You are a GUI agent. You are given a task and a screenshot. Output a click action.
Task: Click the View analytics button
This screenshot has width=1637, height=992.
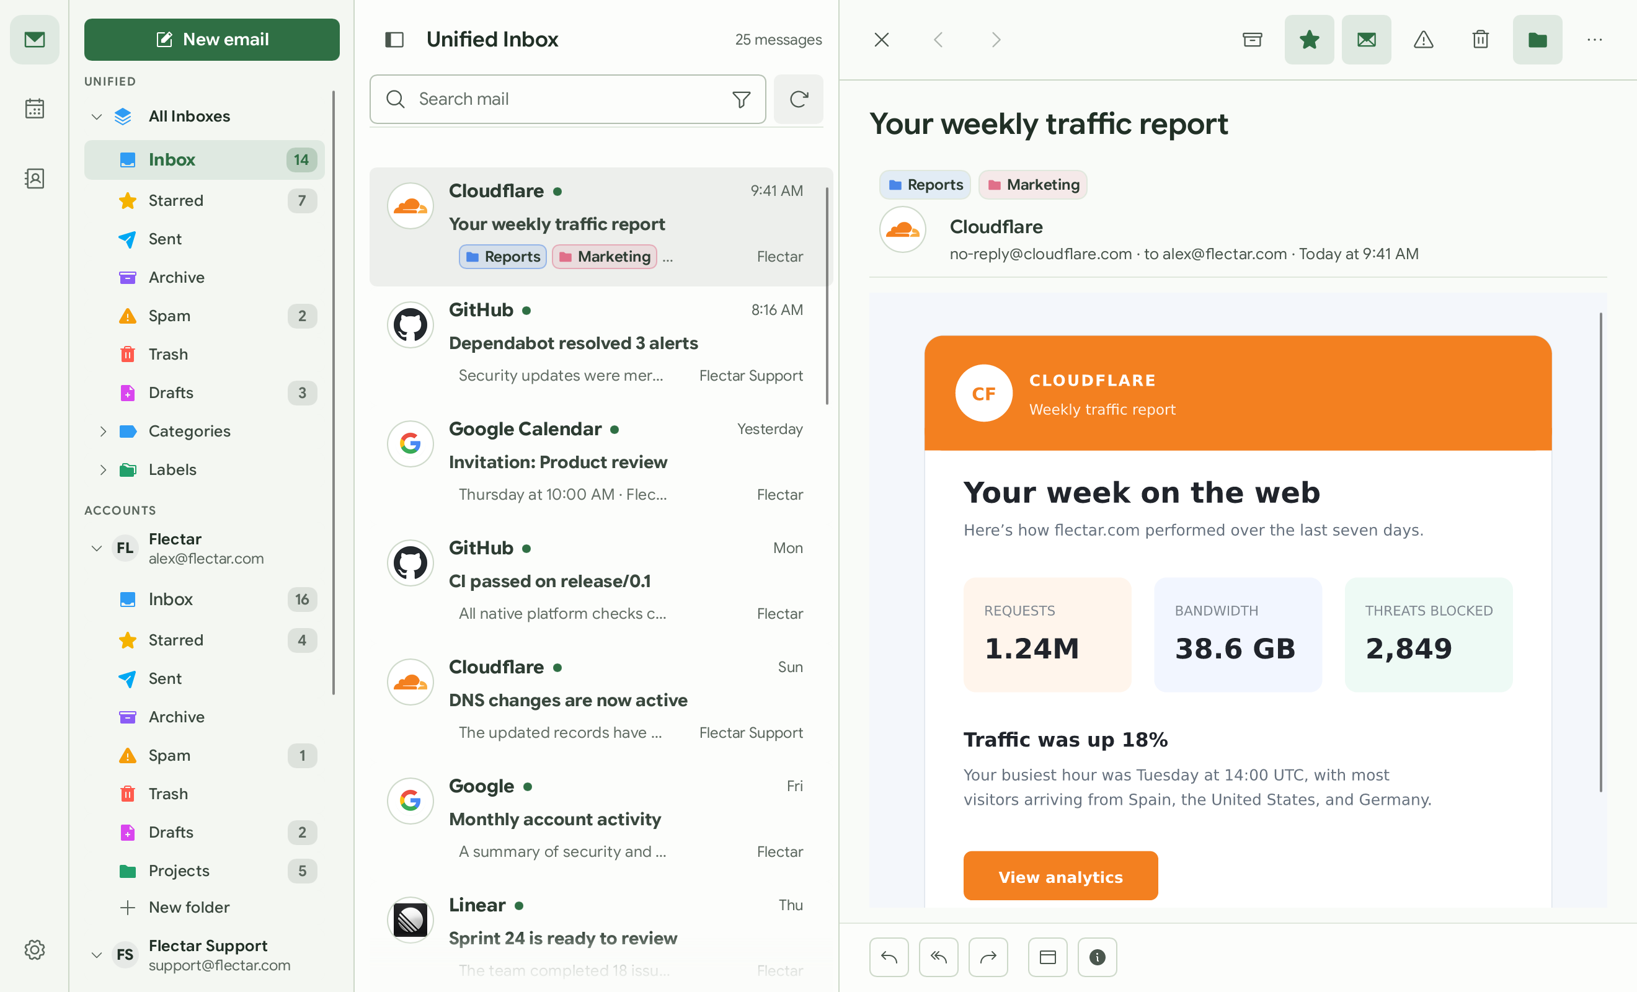pyautogui.click(x=1061, y=877)
